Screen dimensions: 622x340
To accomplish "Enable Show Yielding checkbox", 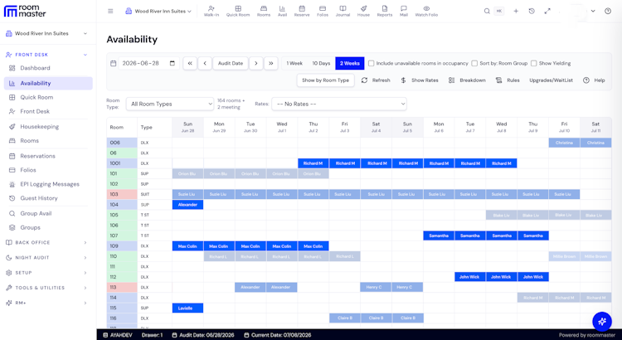I will (533, 64).
